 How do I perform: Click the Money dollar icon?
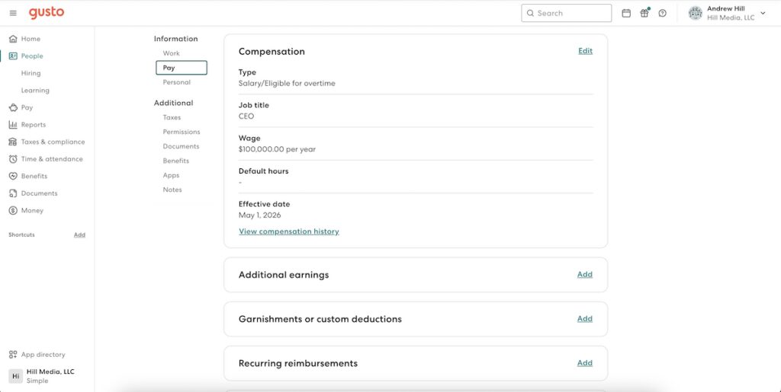(x=13, y=211)
